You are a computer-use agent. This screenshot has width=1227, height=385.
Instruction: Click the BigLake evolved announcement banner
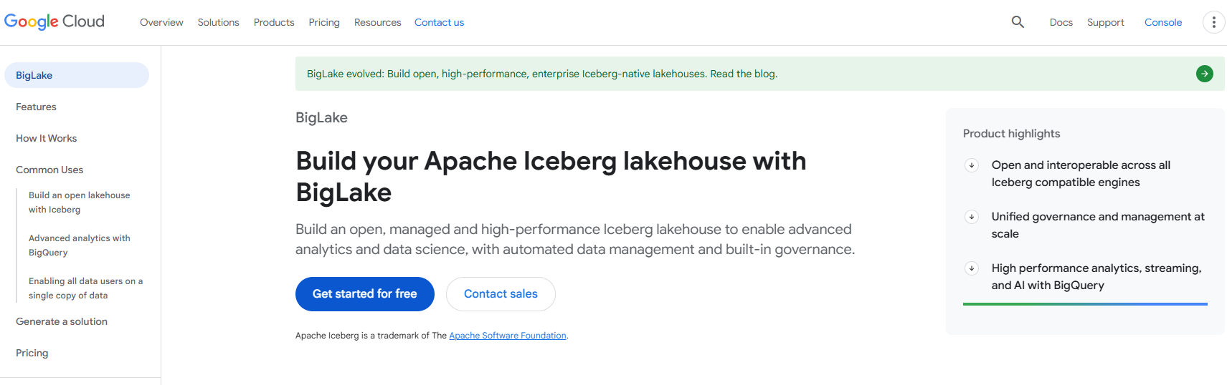(542, 74)
